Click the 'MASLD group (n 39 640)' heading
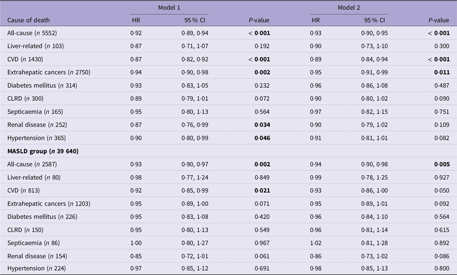457x275 pixels. point(43,151)
